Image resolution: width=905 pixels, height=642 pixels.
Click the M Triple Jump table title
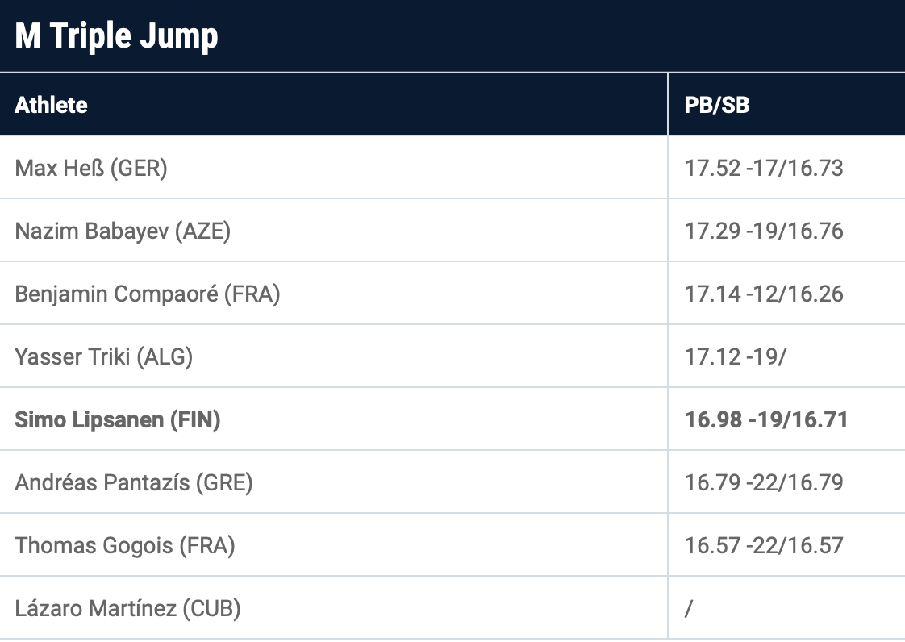[117, 36]
